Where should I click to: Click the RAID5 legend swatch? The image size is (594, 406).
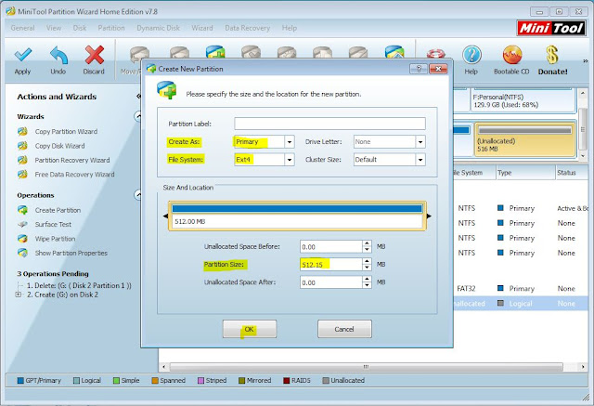pos(287,380)
